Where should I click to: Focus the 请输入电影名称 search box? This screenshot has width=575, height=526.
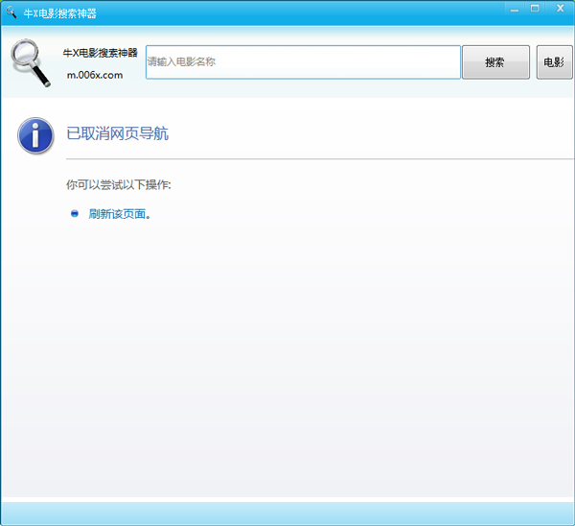303,62
